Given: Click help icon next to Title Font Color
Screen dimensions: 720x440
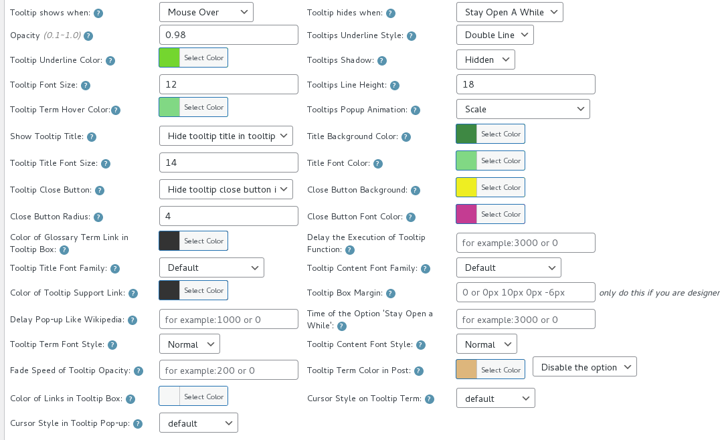Looking at the screenshot, I should click(378, 164).
